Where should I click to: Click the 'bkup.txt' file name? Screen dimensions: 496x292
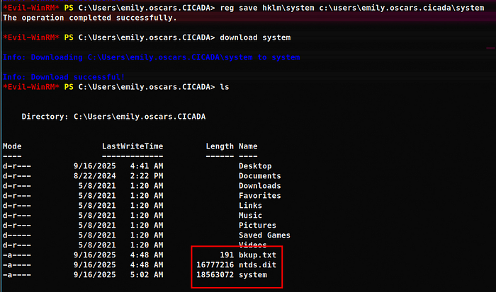pyautogui.click(x=257, y=255)
